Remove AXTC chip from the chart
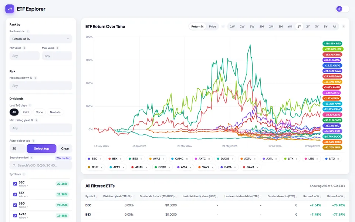 click(x=209, y=159)
